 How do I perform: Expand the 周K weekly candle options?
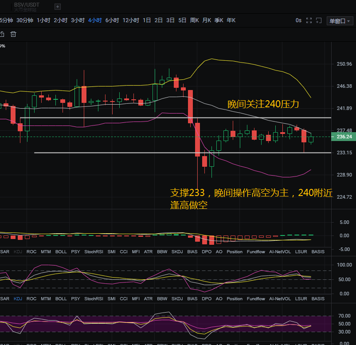tap(194, 20)
